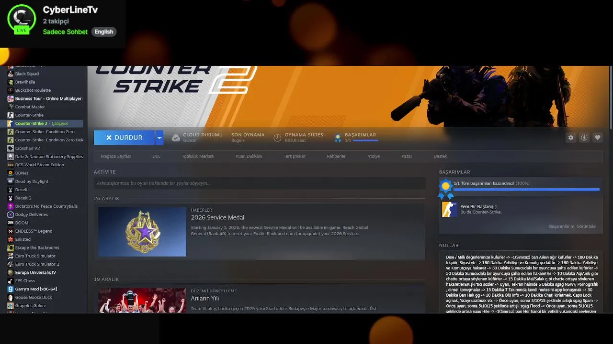613x344 pixels.
Task: Expand the dropdown arrow next to DURDUR
Action: [159, 138]
